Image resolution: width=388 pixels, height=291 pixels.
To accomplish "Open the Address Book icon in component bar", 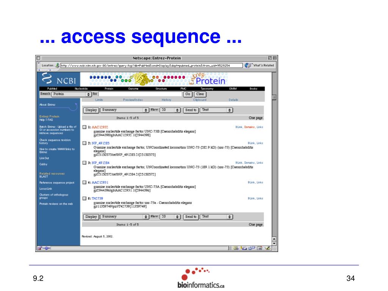I will (x=260, y=248).
